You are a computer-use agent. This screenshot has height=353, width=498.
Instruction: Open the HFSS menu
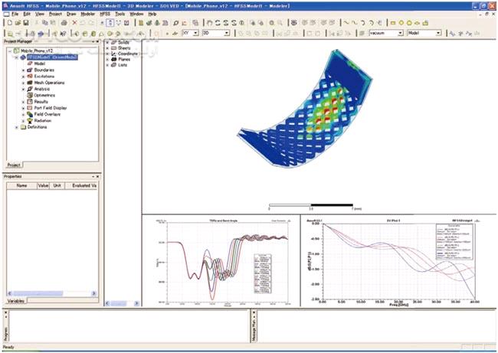click(x=105, y=14)
